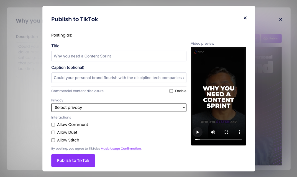
Task: Click the cloud Publish button behind dialog
Action: tap(271, 39)
